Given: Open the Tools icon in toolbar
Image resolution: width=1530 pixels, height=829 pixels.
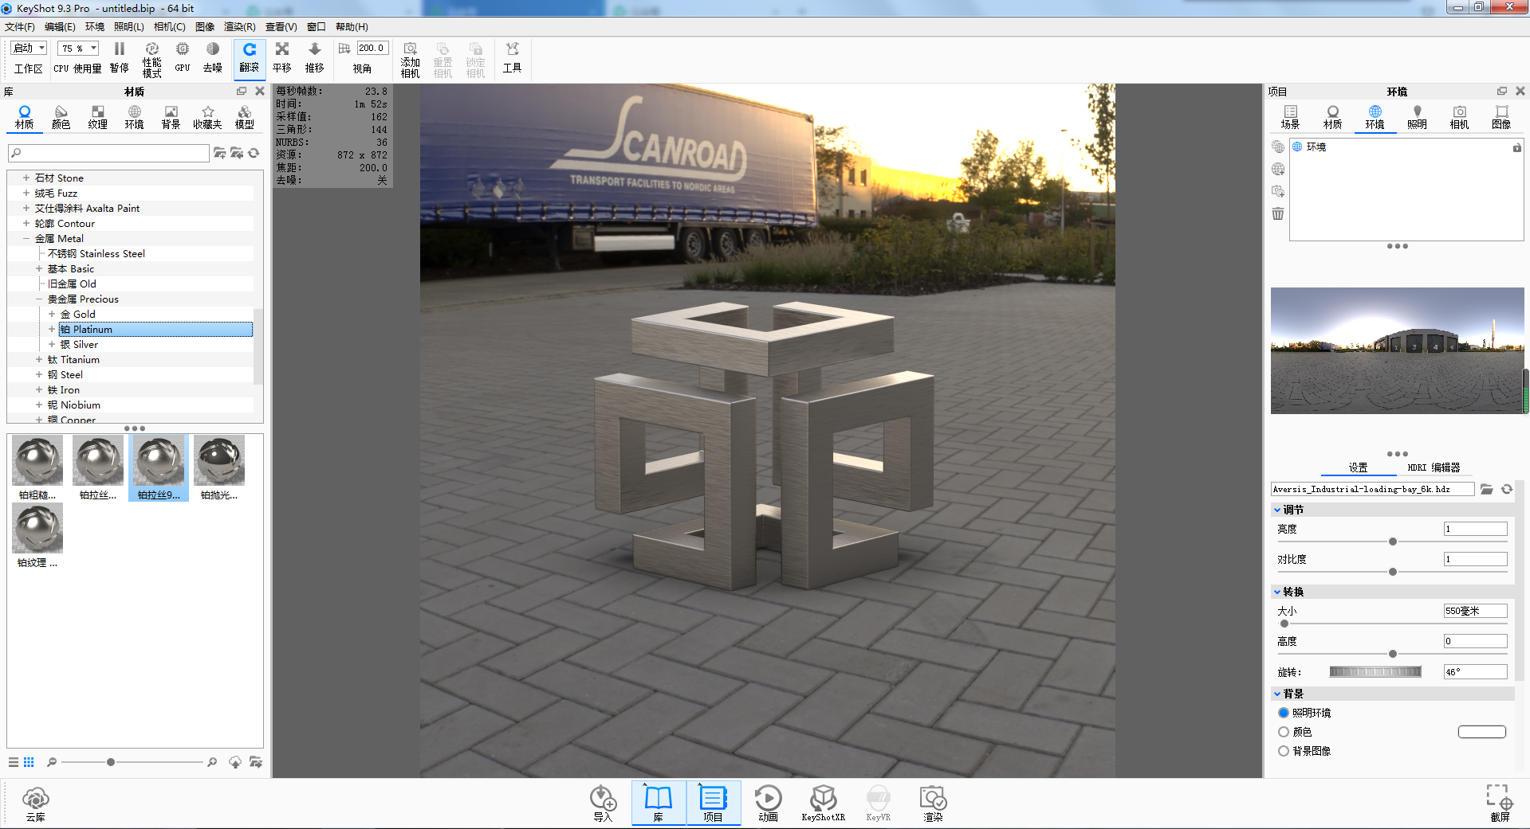Looking at the screenshot, I should click(512, 49).
